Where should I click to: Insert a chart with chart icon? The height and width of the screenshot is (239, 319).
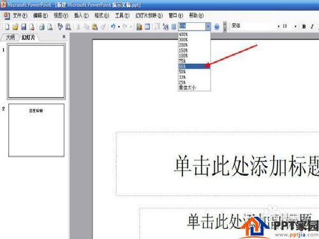pyautogui.click(x=139, y=27)
